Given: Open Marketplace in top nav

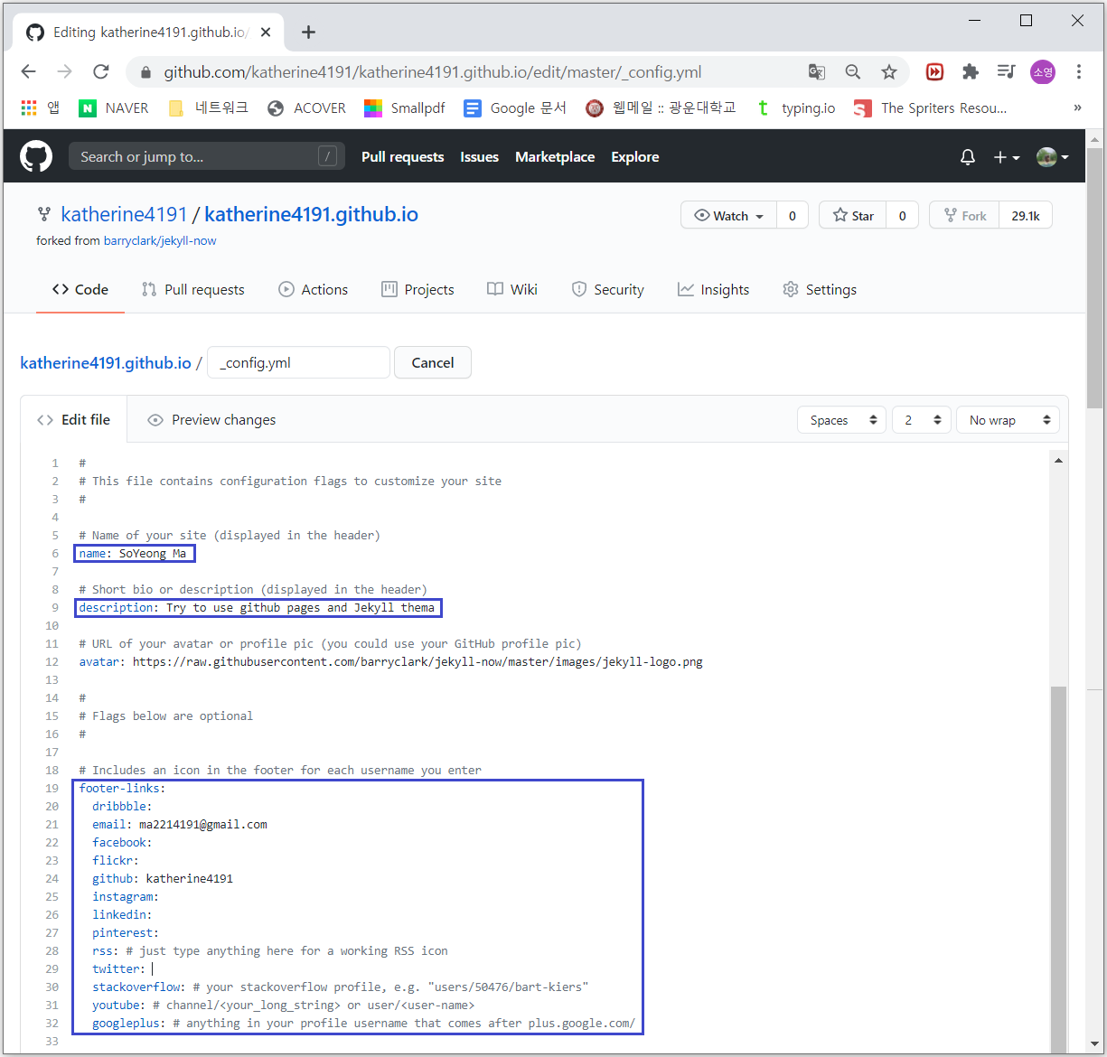Looking at the screenshot, I should 555,157.
